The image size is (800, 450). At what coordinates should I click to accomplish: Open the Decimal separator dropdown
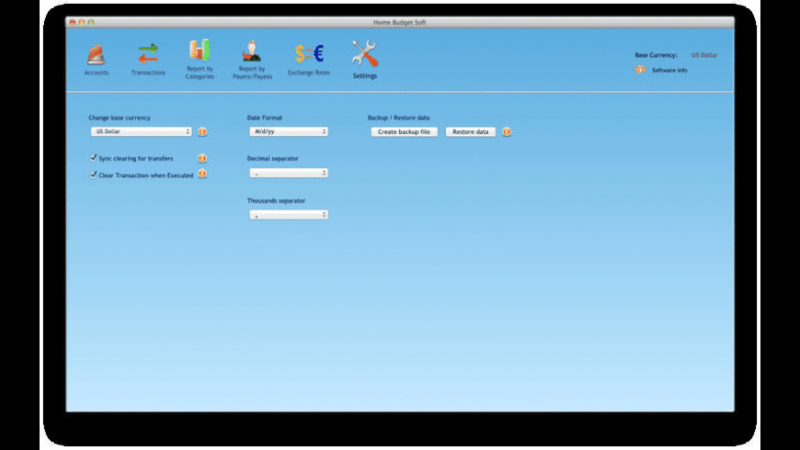click(x=289, y=174)
